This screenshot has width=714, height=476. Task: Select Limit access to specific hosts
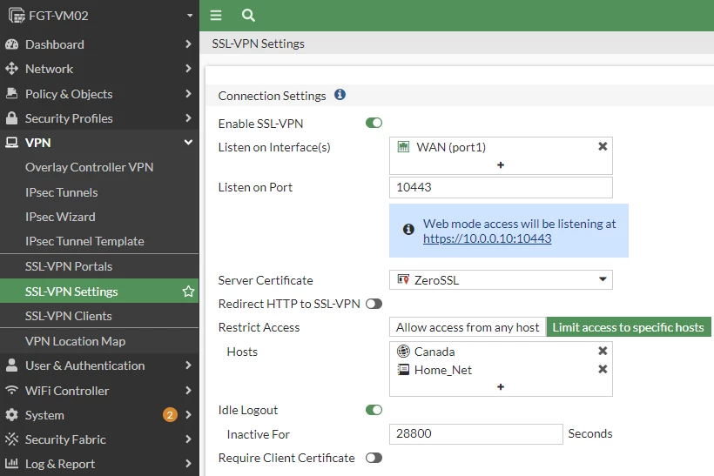[629, 327]
